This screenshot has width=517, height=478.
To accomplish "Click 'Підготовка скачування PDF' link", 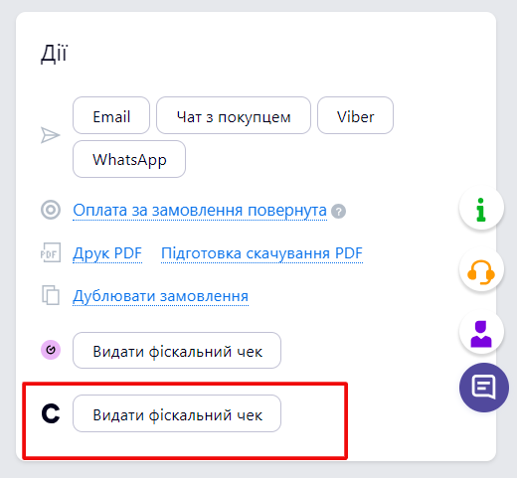I will coord(261,253).
